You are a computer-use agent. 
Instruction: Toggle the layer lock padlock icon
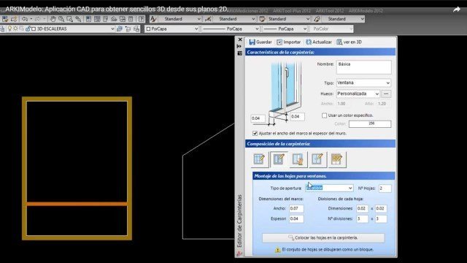pyautogui.click(x=28, y=29)
